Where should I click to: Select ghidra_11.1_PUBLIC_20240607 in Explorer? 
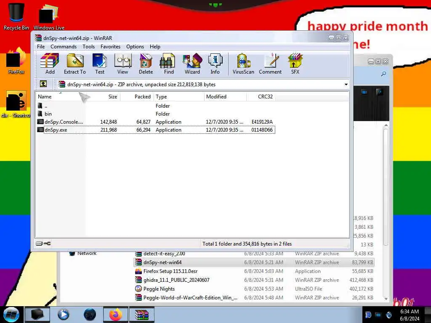[x=254, y=280]
